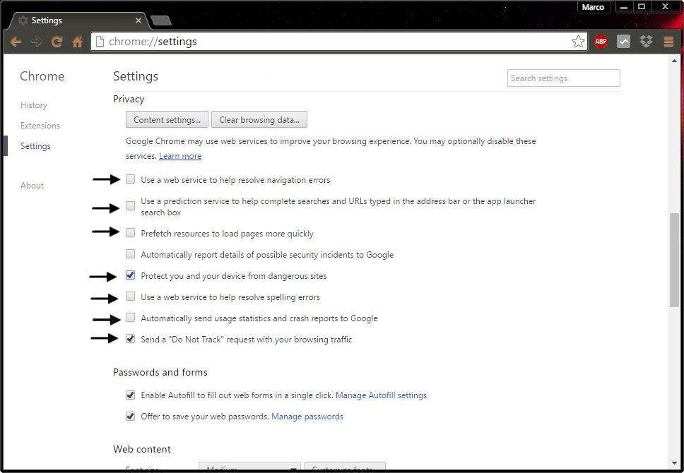
Task: Enable prediction service for searches checkbox
Action: click(131, 206)
